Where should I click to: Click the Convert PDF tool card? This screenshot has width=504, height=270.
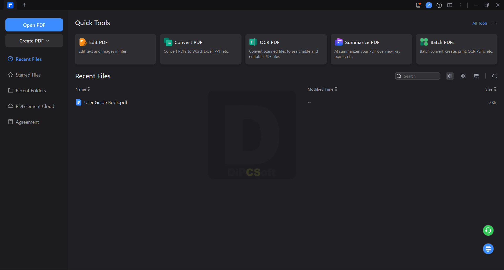[201, 49]
